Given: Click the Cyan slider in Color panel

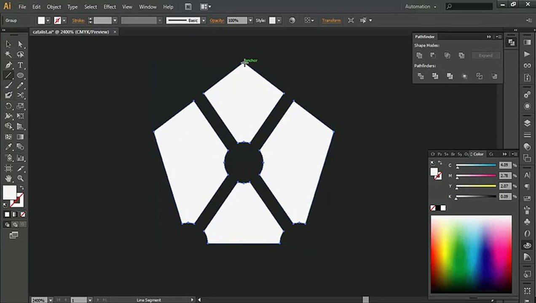Looking at the screenshot, I should (x=476, y=165).
